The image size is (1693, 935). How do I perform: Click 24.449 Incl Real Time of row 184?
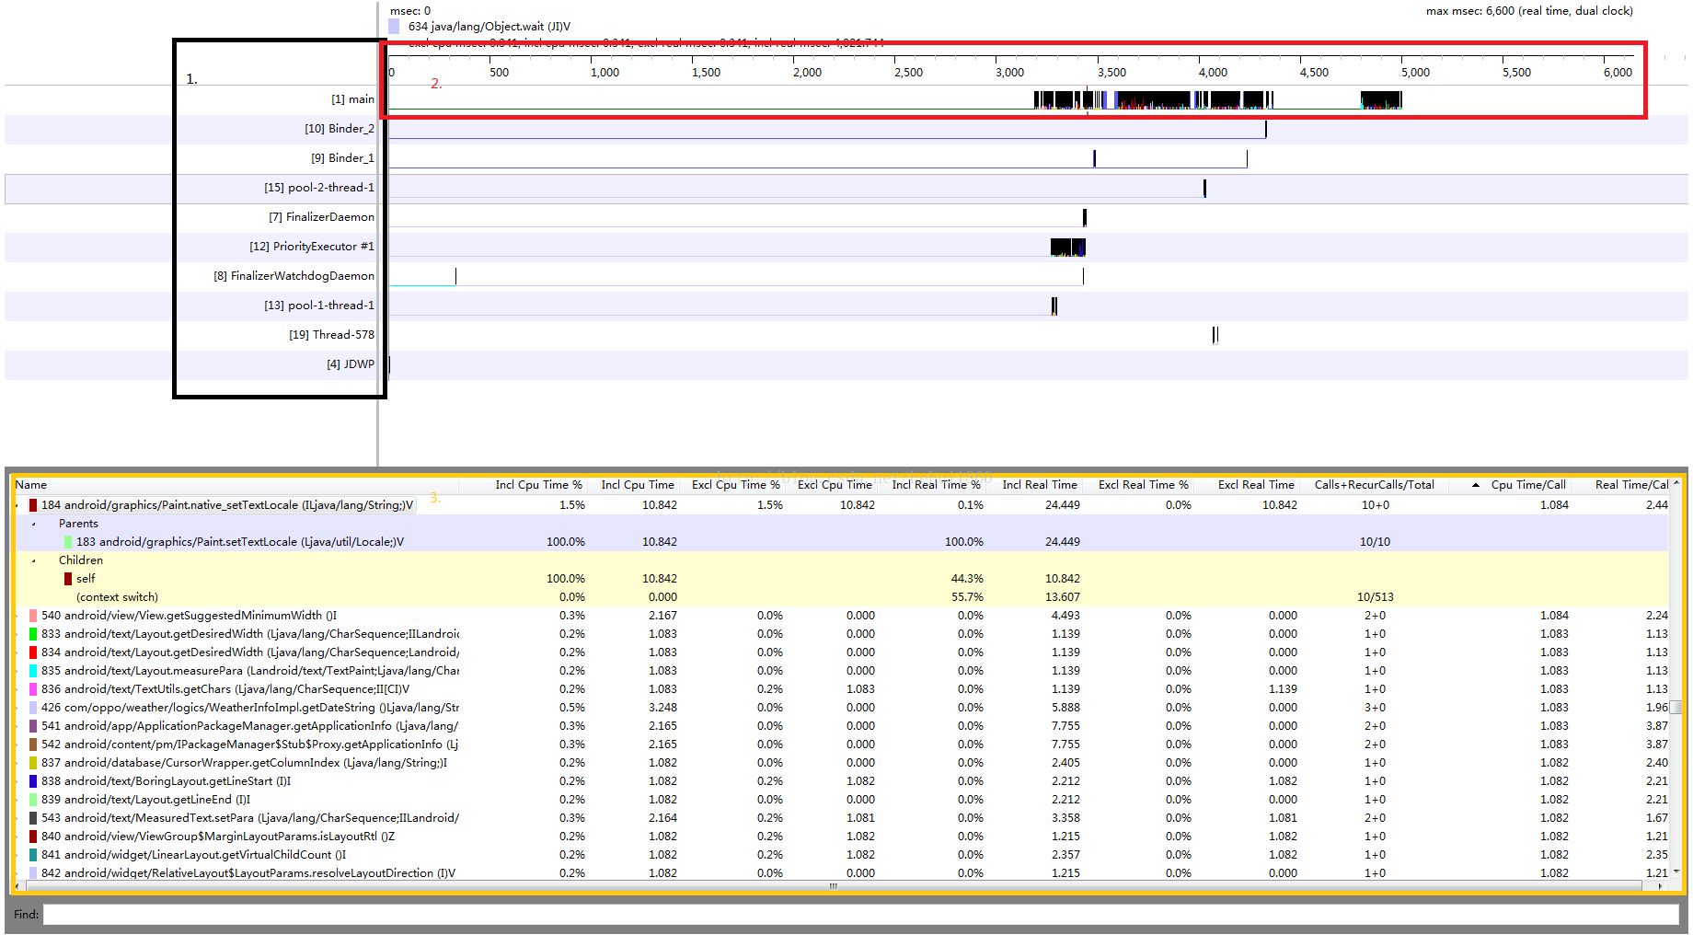pos(1062,505)
